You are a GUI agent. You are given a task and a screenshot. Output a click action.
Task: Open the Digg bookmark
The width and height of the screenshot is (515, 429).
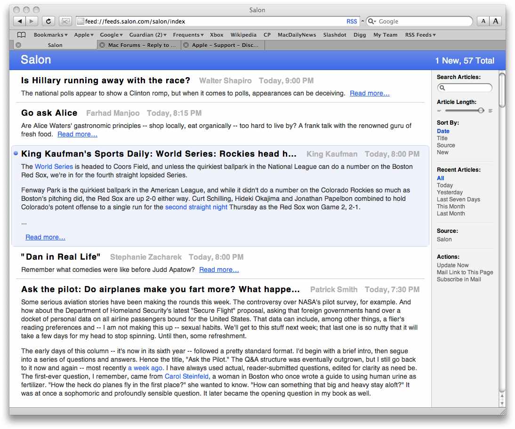click(360, 35)
